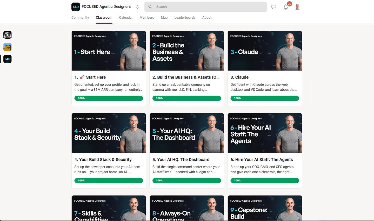This screenshot has width=374, height=221.
Task: Click the description "Get oriented, set up your profile"
Action: click(x=109, y=87)
